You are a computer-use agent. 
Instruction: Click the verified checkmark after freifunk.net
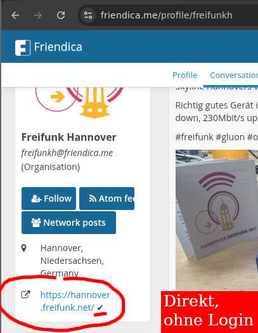click(100, 307)
